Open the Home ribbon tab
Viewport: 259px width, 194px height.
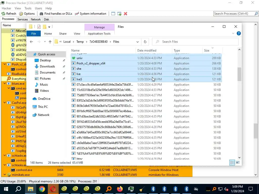click(48, 34)
